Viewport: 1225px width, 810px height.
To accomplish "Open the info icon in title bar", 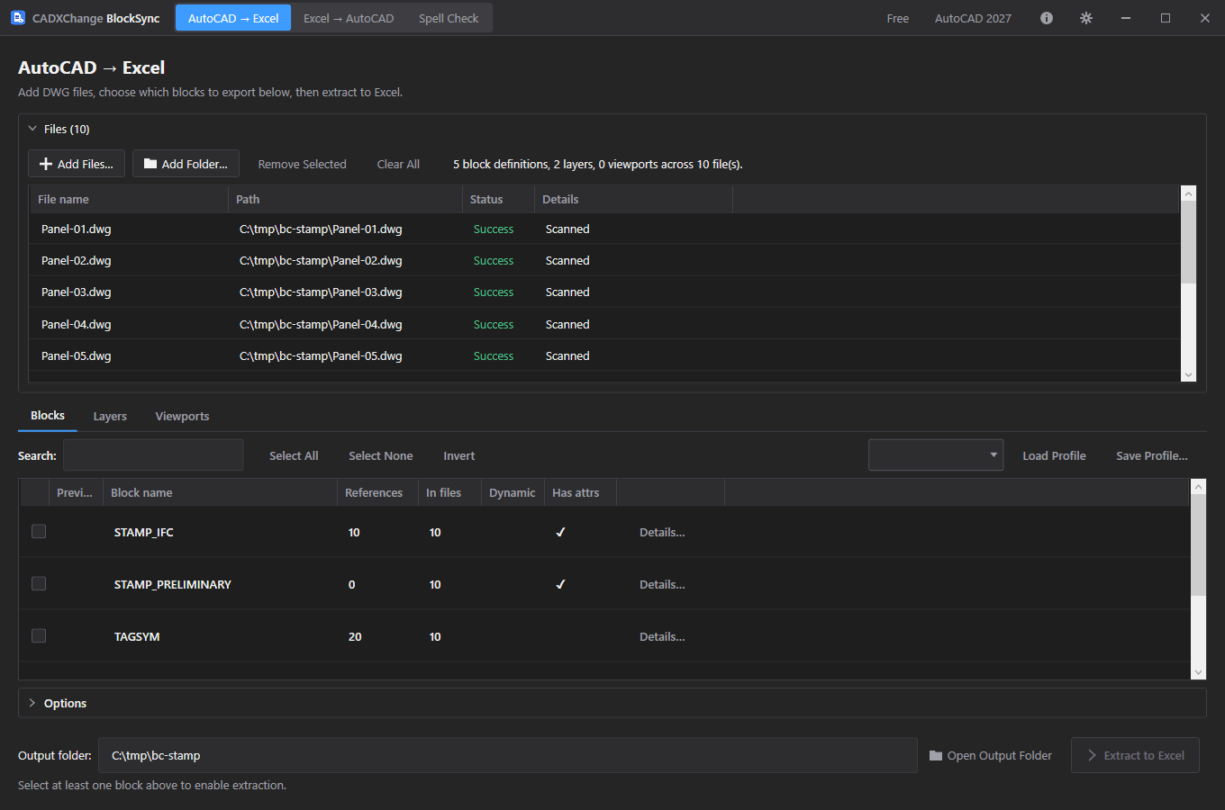I will pyautogui.click(x=1047, y=18).
